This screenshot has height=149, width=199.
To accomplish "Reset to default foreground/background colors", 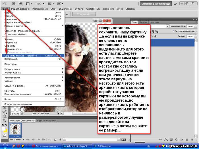I will (x=3, y=125).
